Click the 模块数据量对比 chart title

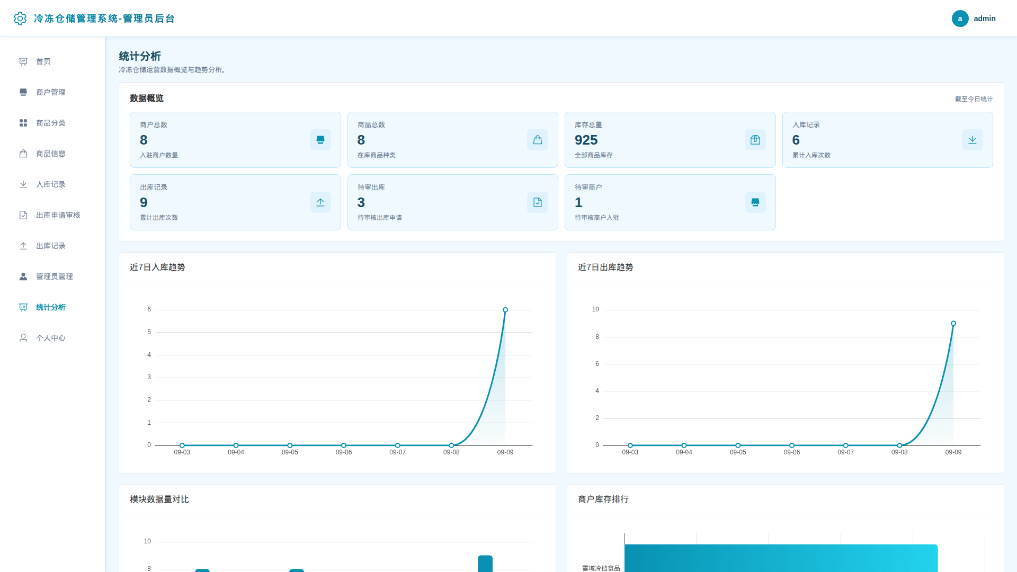[159, 499]
